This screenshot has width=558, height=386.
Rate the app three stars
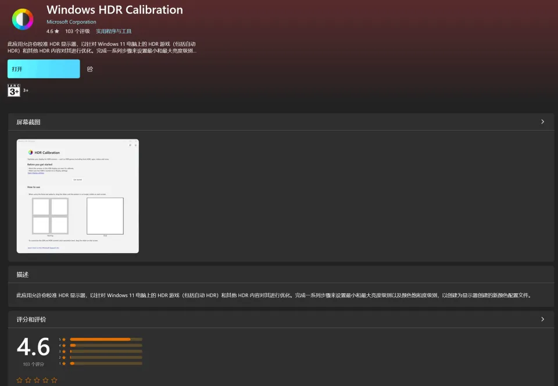(37, 380)
